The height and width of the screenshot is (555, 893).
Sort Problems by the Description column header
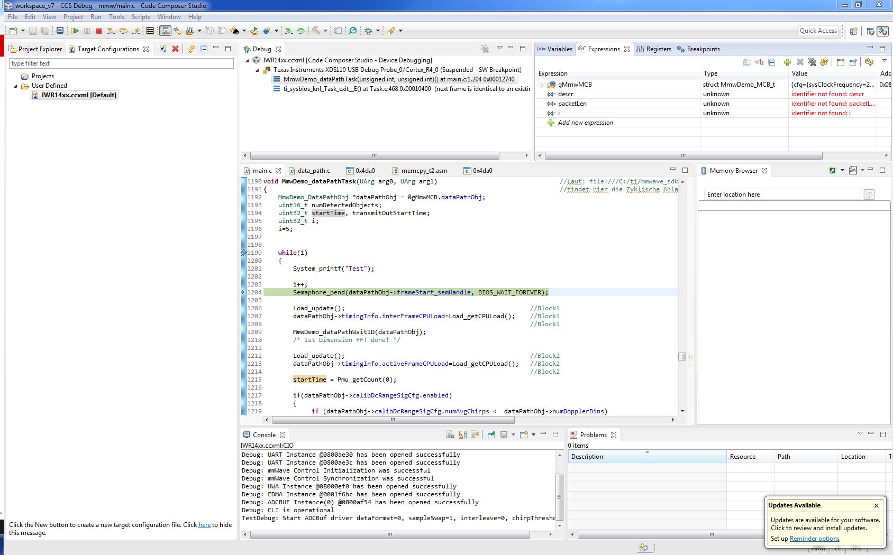pos(647,457)
